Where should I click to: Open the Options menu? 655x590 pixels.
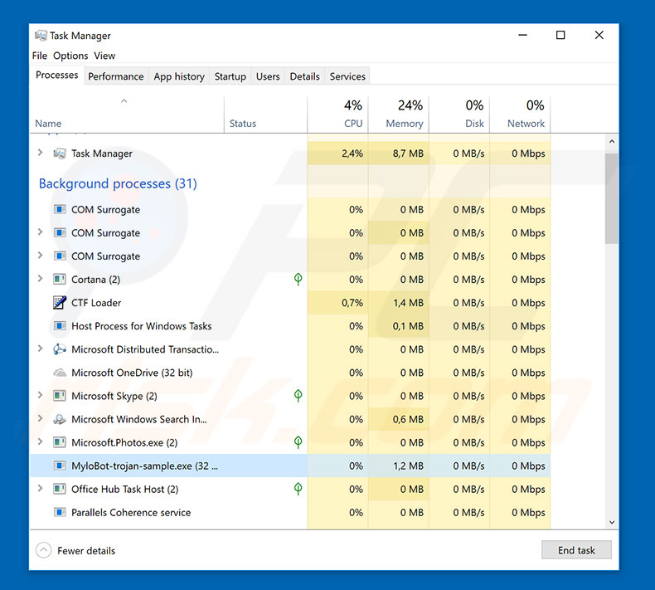click(70, 56)
